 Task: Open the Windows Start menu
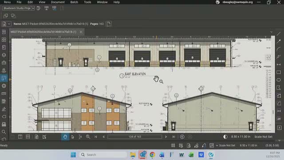coord(73,155)
